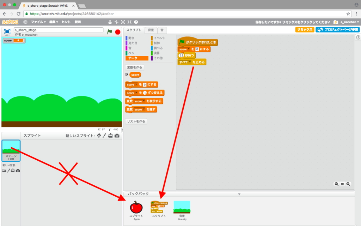Click the Scratch logo
This screenshot has width=361, height=226.
pyautogui.click(x=10, y=22)
